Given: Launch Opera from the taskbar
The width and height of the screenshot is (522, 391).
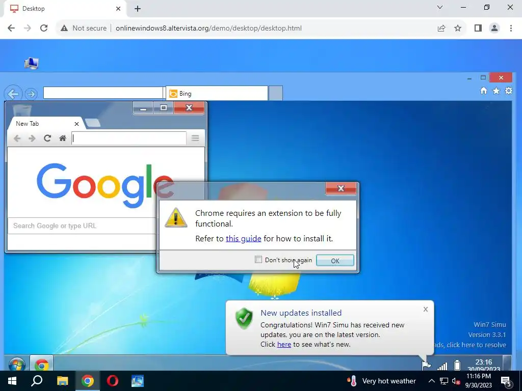Looking at the screenshot, I should 113,381.
